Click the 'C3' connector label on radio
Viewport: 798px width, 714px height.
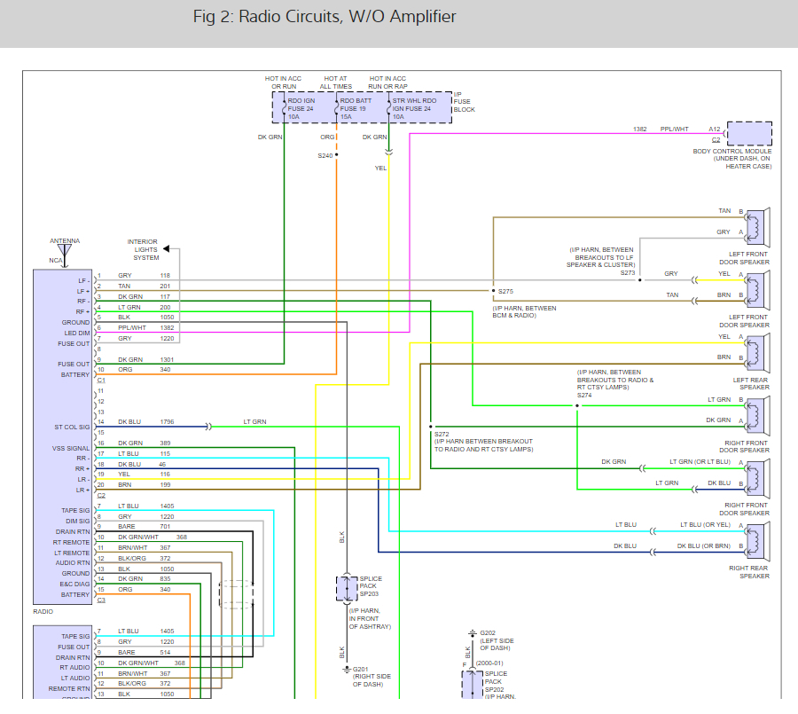pos(101,600)
